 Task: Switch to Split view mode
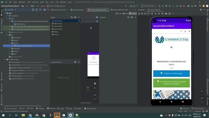tap(125, 13)
